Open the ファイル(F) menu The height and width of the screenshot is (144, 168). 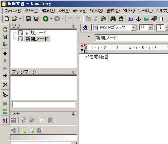(x=13, y=11)
